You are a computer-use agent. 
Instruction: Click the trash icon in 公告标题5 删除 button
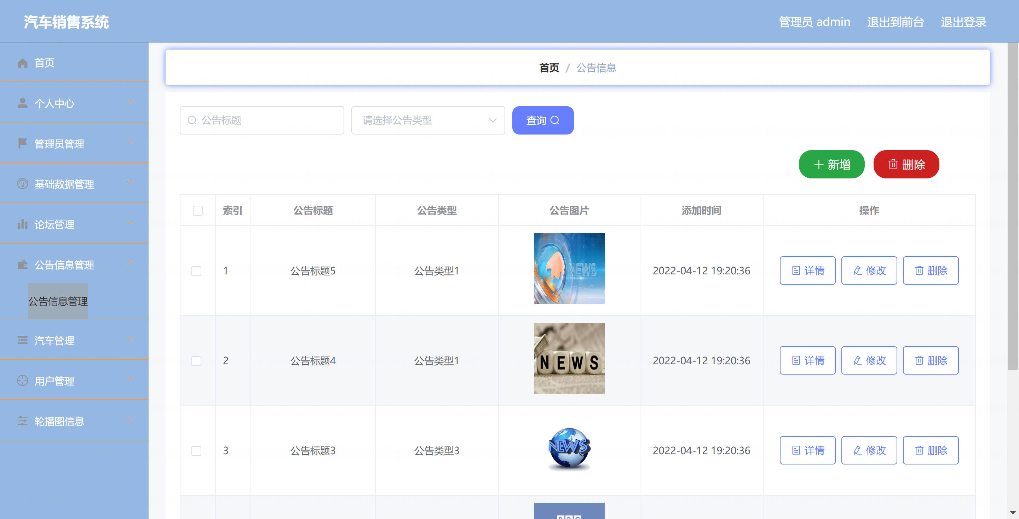point(919,271)
